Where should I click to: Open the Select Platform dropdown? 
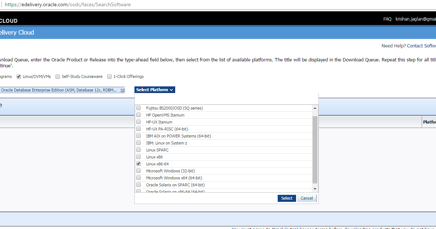(x=155, y=90)
